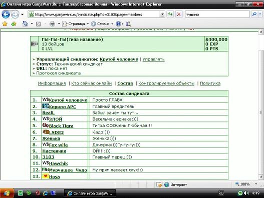Switch to Кто сейчас онлайн tab
The width and height of the screenshot is (264, 198).
[x=92, y=83]
